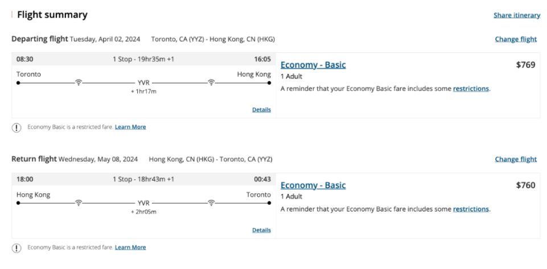The image size is (547, 269).
Task: Click the warning icon below the departing flight
Action: [17, 127]
